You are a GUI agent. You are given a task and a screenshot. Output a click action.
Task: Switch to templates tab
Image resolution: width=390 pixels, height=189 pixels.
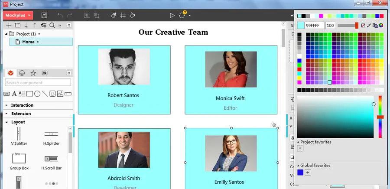[45, 73]
